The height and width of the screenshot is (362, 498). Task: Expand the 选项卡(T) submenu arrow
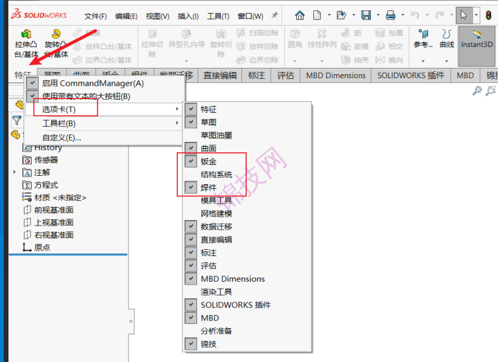(x=177, y=109)
